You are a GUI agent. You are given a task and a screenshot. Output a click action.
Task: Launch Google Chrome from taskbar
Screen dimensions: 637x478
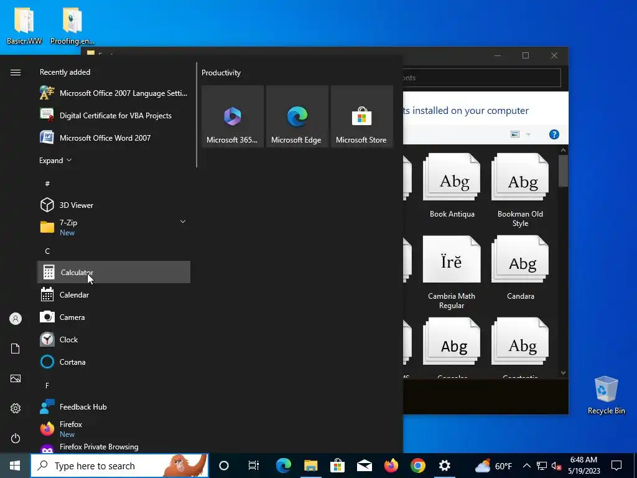tap(418, 466)
